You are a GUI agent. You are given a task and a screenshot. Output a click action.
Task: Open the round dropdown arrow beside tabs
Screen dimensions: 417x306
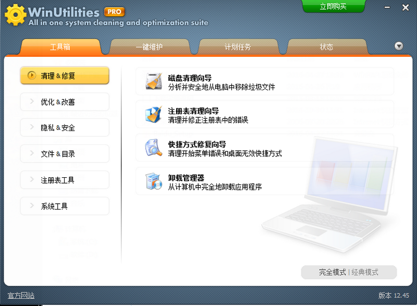pos(398,46)
